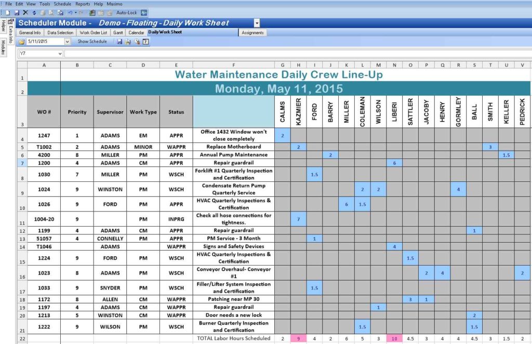Click the Assignments button
532x344 pixels.
coord(252,32)
